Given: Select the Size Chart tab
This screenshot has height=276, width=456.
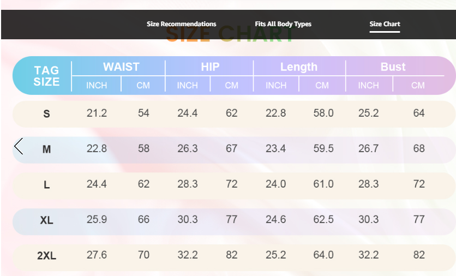Looking at the screenshot, I should coord(385,24).
